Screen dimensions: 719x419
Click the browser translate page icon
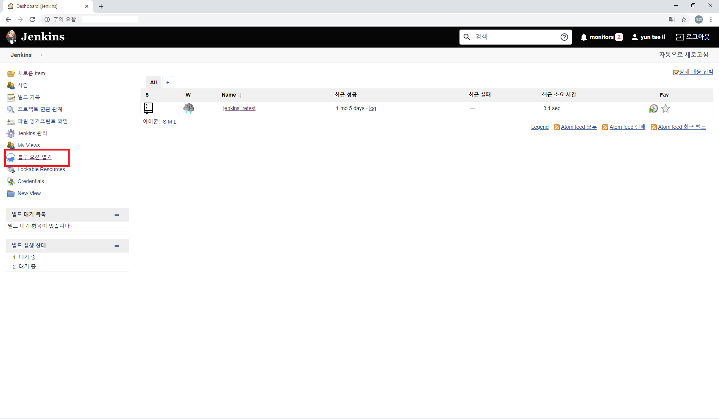[672, 19]
